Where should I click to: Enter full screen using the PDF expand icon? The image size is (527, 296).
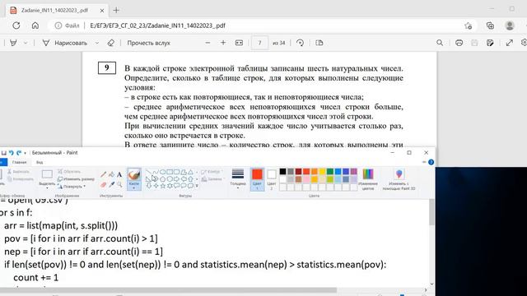coord(510,43)
